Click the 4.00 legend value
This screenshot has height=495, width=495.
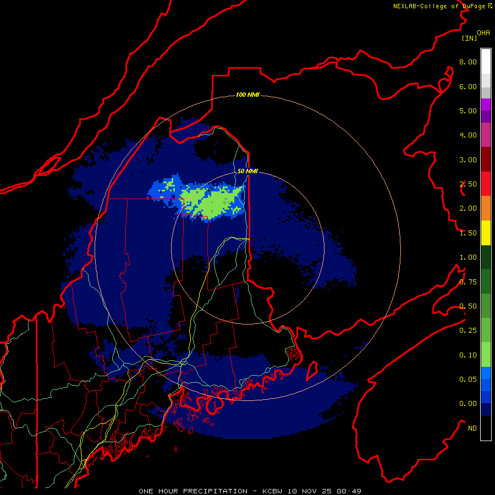coord(468,135)
